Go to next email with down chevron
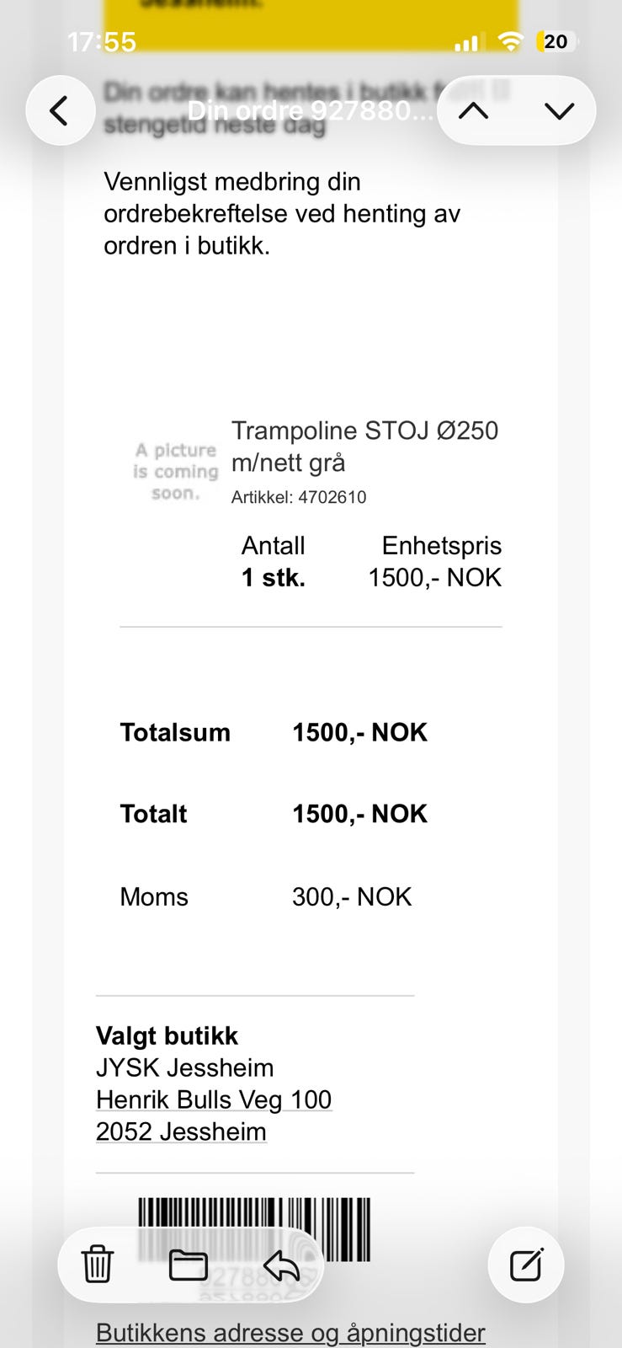622x1348 pixels. click(560, 110)
